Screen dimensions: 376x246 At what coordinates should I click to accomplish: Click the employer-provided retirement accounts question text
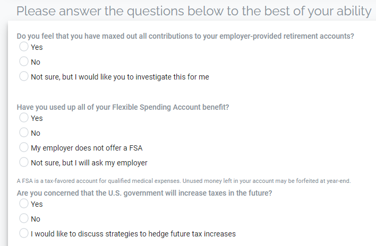(x=185, y=36)
